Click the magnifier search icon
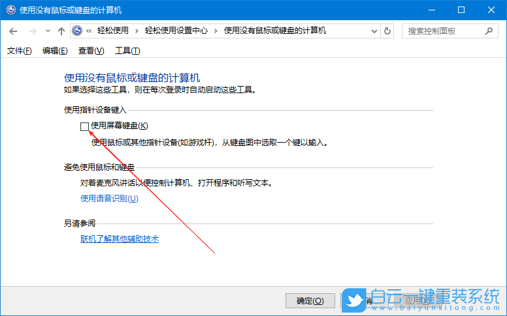The height and width of the screenshot is (316, 507). 489,31
